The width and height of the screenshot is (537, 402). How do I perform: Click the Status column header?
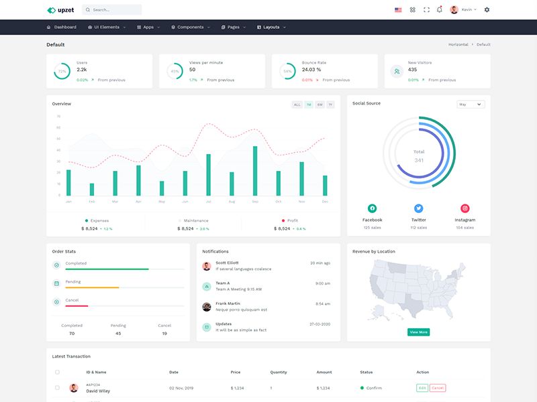click(366, 372)
